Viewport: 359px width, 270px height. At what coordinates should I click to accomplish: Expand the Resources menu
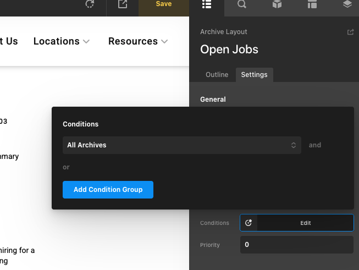(x=138, y=41)
